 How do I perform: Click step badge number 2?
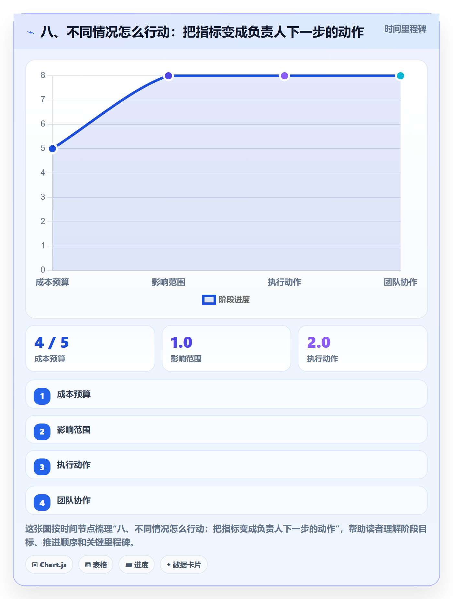pyautogui.click(x=42, y=432)
